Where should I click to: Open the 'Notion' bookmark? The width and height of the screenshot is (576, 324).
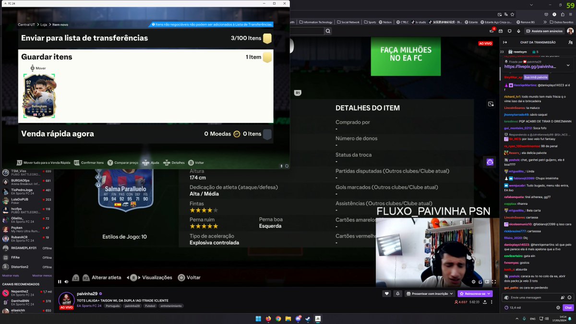(385, 22)
